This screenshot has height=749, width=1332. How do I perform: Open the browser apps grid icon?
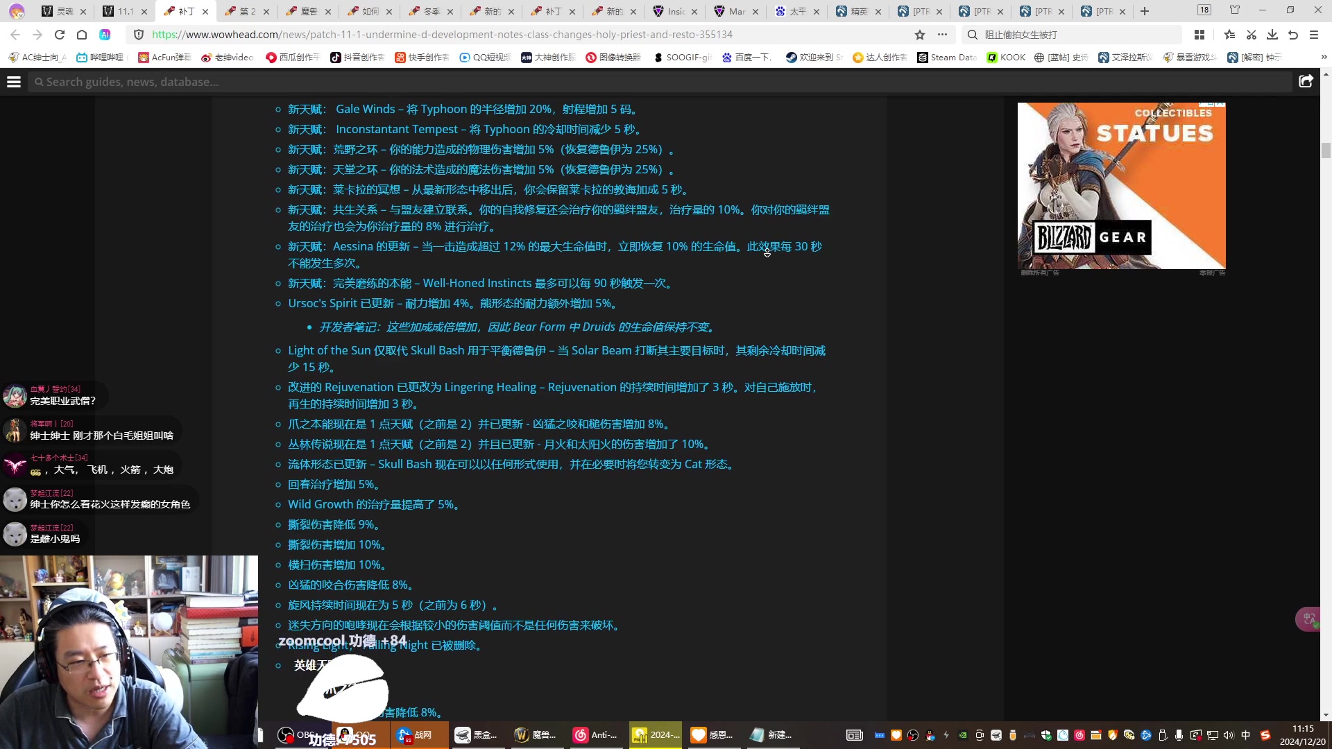(x=1199, y=35)
